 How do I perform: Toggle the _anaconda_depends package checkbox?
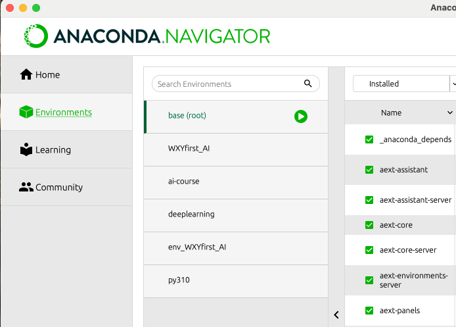pos(369,139)
